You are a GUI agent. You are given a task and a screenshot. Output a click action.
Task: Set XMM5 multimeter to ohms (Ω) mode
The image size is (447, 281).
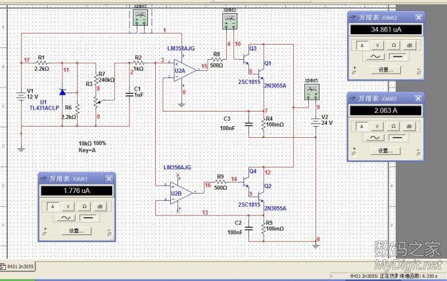pos(394,125)
